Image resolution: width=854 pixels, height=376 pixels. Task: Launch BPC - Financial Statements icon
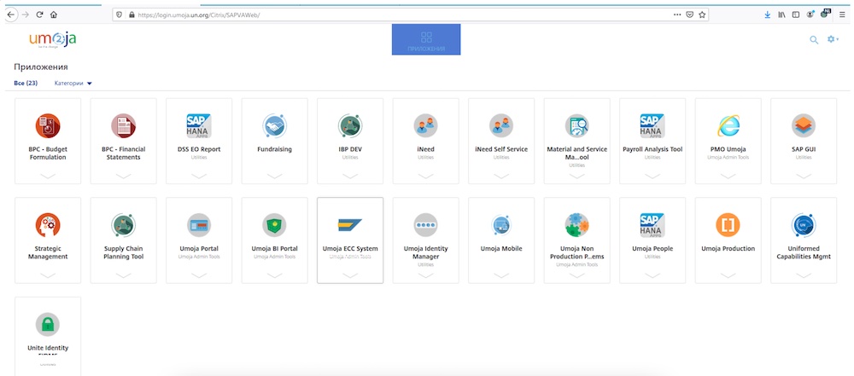pos(124,125)
